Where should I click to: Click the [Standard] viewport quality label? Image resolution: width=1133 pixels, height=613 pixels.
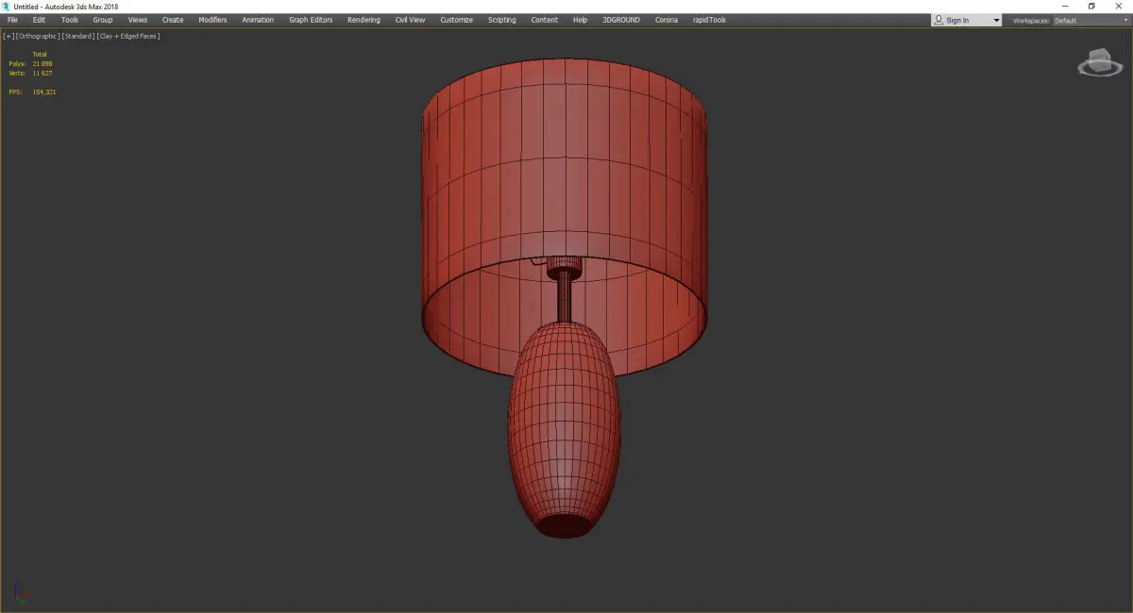point(77,36)
